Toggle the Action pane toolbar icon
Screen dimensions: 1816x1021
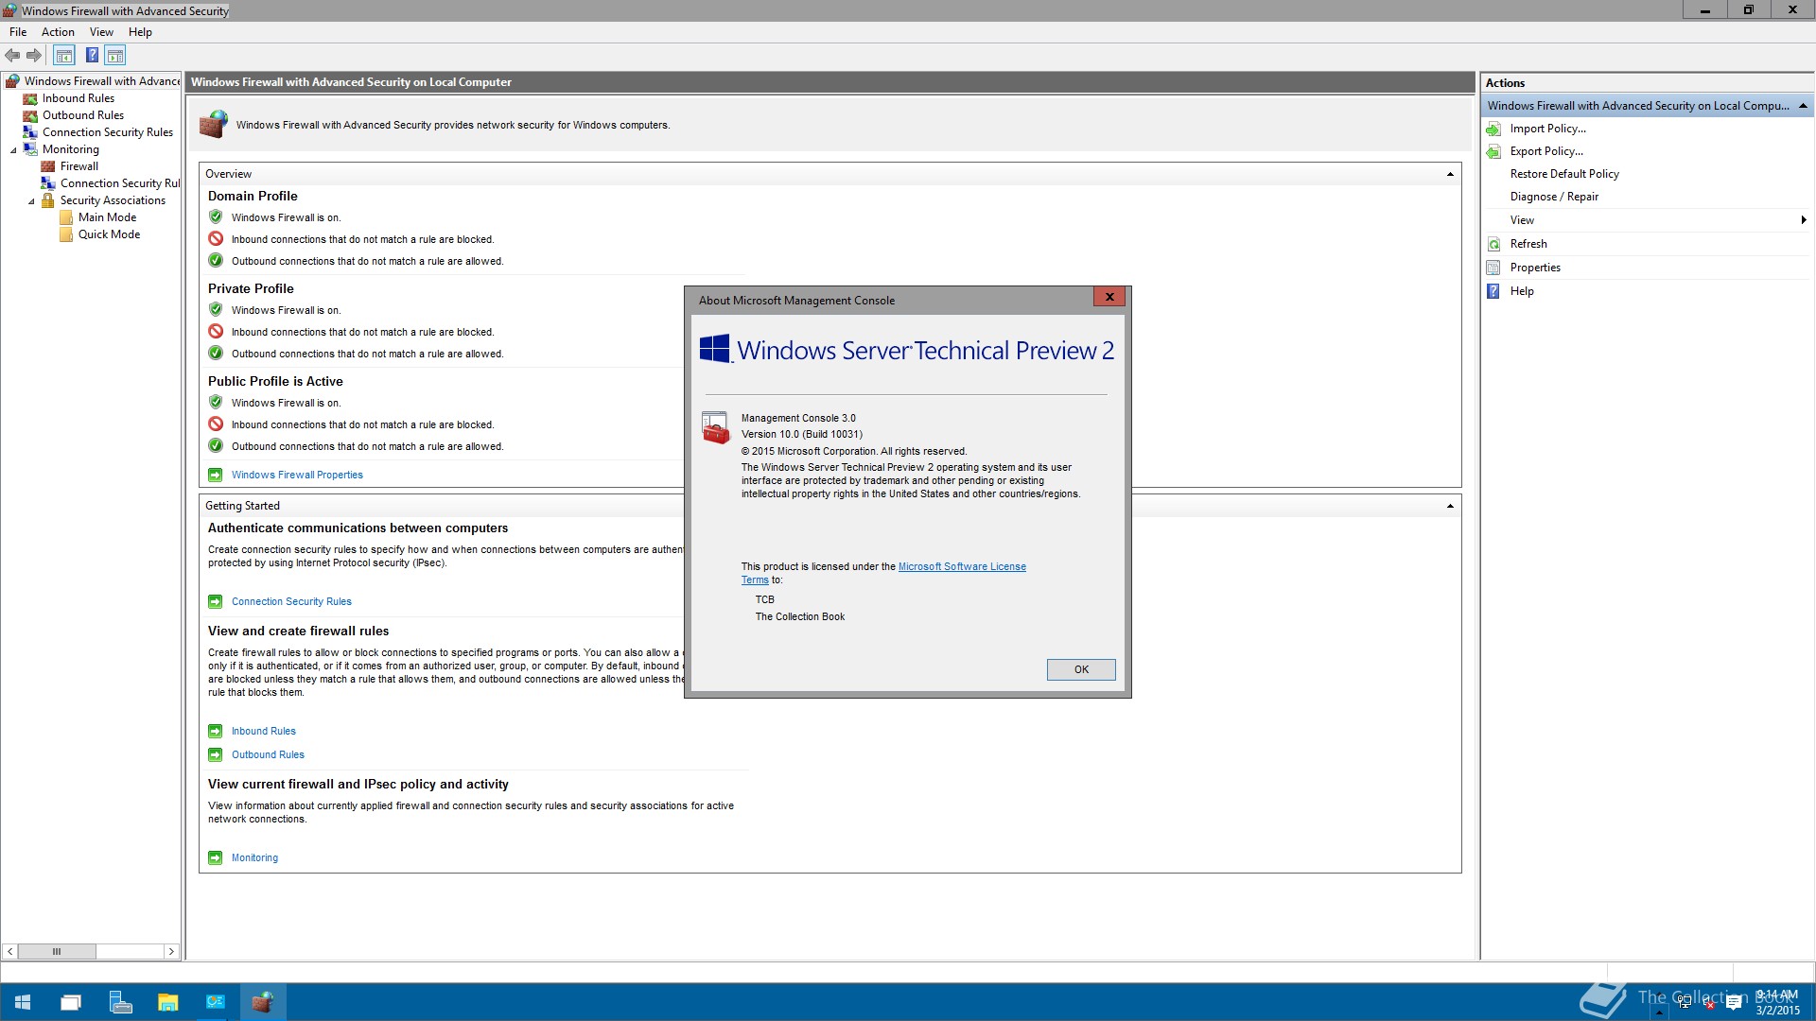tap(115, 56)
